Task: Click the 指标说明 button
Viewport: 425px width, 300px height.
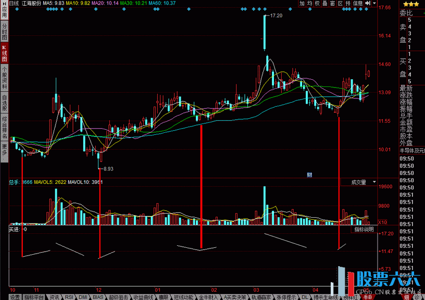Action: click(364, 229)
